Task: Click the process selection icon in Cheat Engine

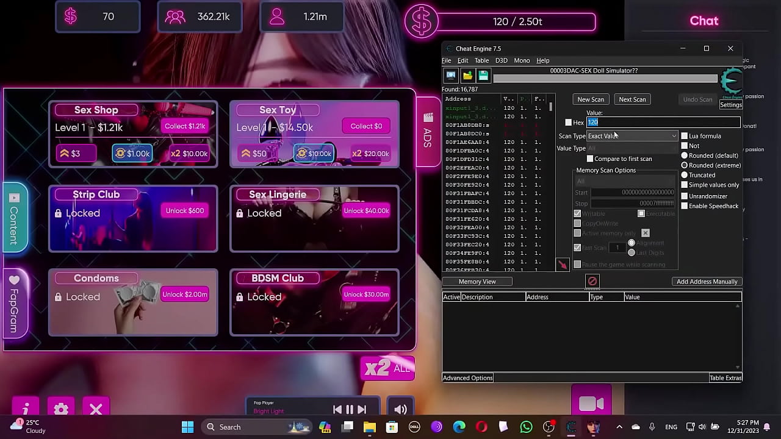Action: click(x=450, y=75)
